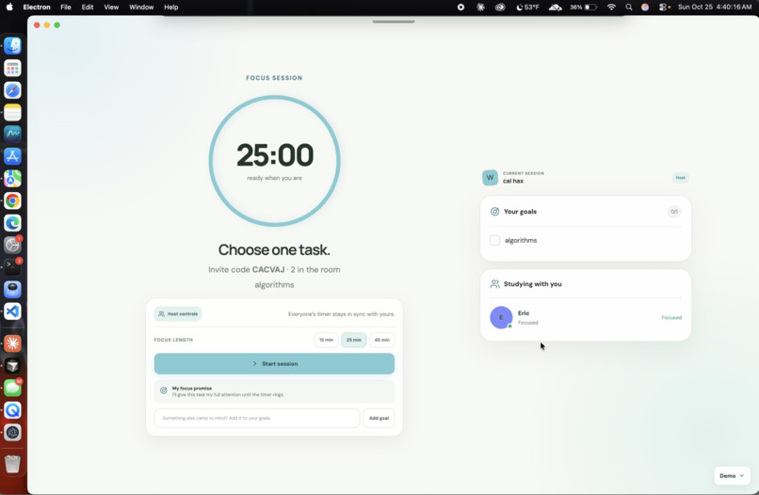Open Visual Studio Code from the dock
The width and height of the screenshot is (759, 495).
(12, 311)
